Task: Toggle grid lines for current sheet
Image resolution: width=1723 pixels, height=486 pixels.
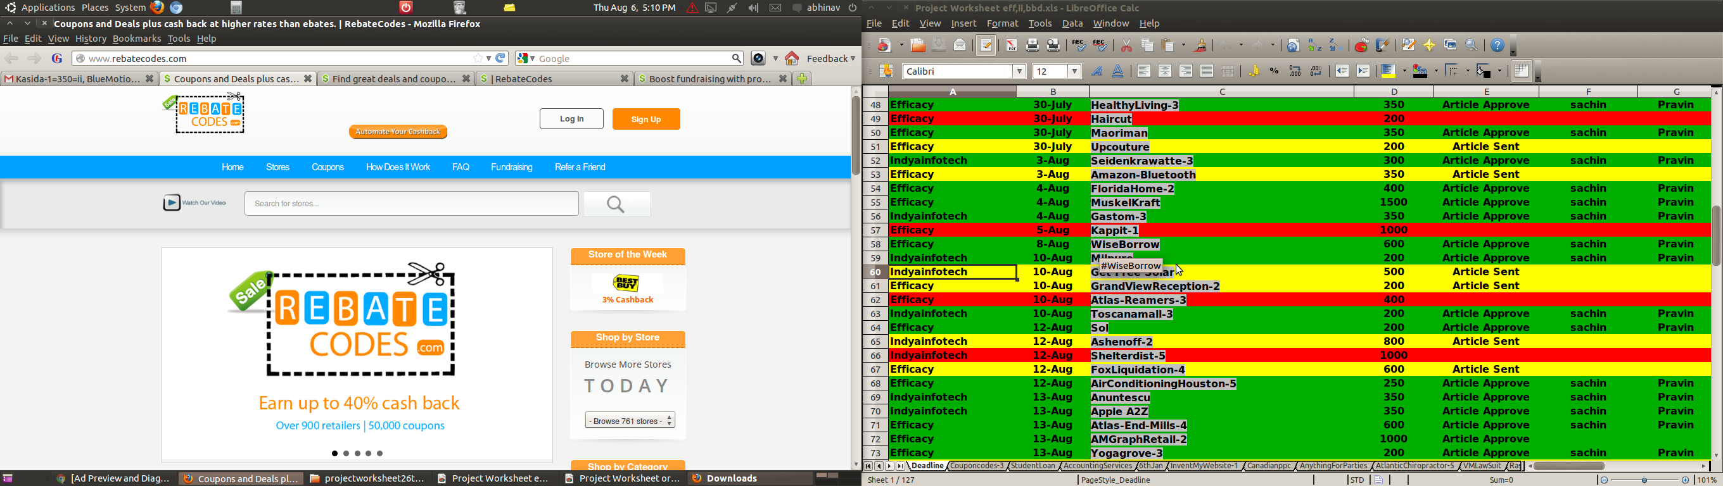Action: point(1522,72)
